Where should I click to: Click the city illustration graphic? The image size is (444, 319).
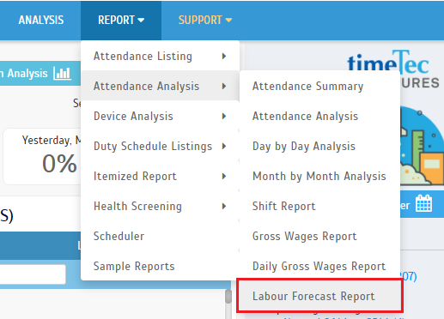[x=422, y=146]
